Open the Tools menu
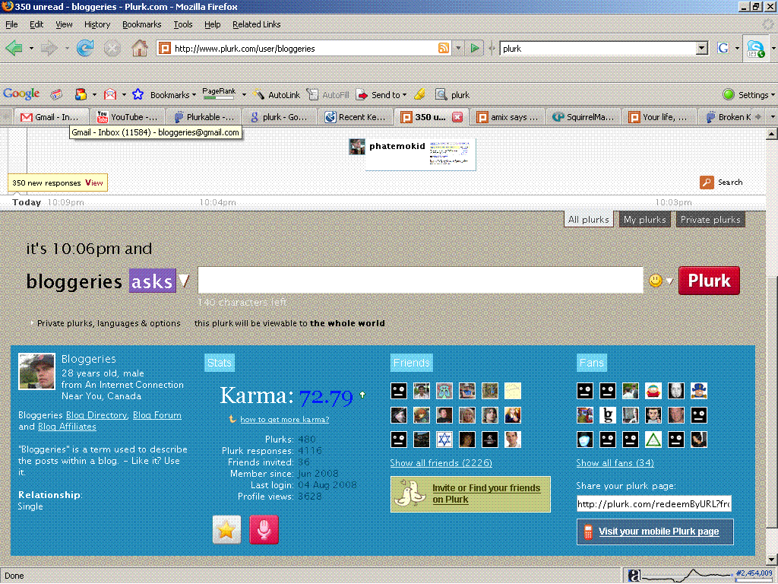This screenshot has width=778, height=584. [x=182, y=24]
